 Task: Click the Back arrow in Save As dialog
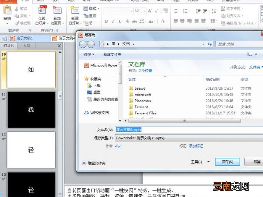83,44
